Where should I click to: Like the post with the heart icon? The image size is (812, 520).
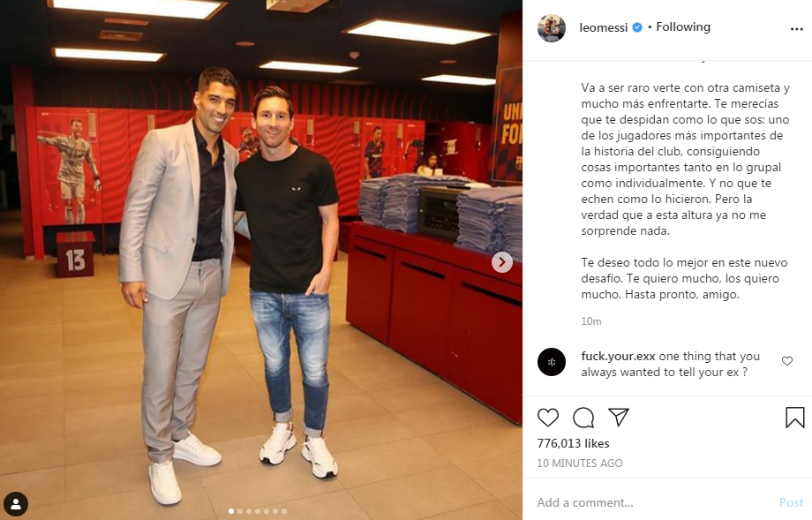[547, 418]
